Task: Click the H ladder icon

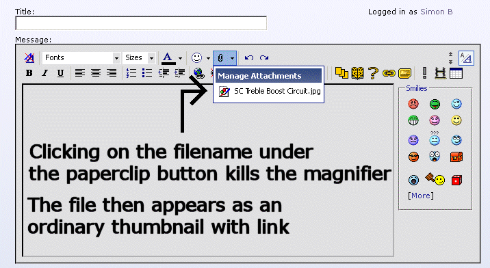Action: [x=440, y=73]
